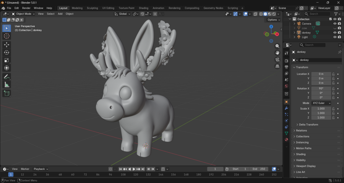Open the Modifiers wrench properties tab

tap(286, 108)
